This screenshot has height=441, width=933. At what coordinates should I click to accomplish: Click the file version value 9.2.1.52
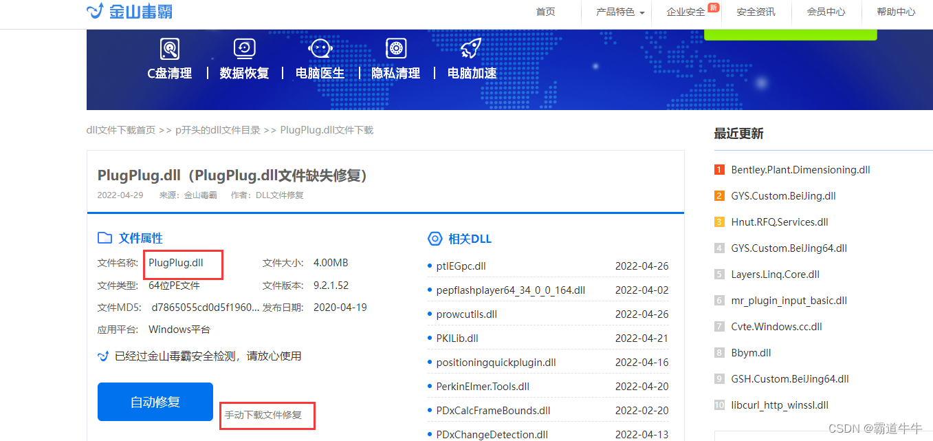[x=331, y=286]
